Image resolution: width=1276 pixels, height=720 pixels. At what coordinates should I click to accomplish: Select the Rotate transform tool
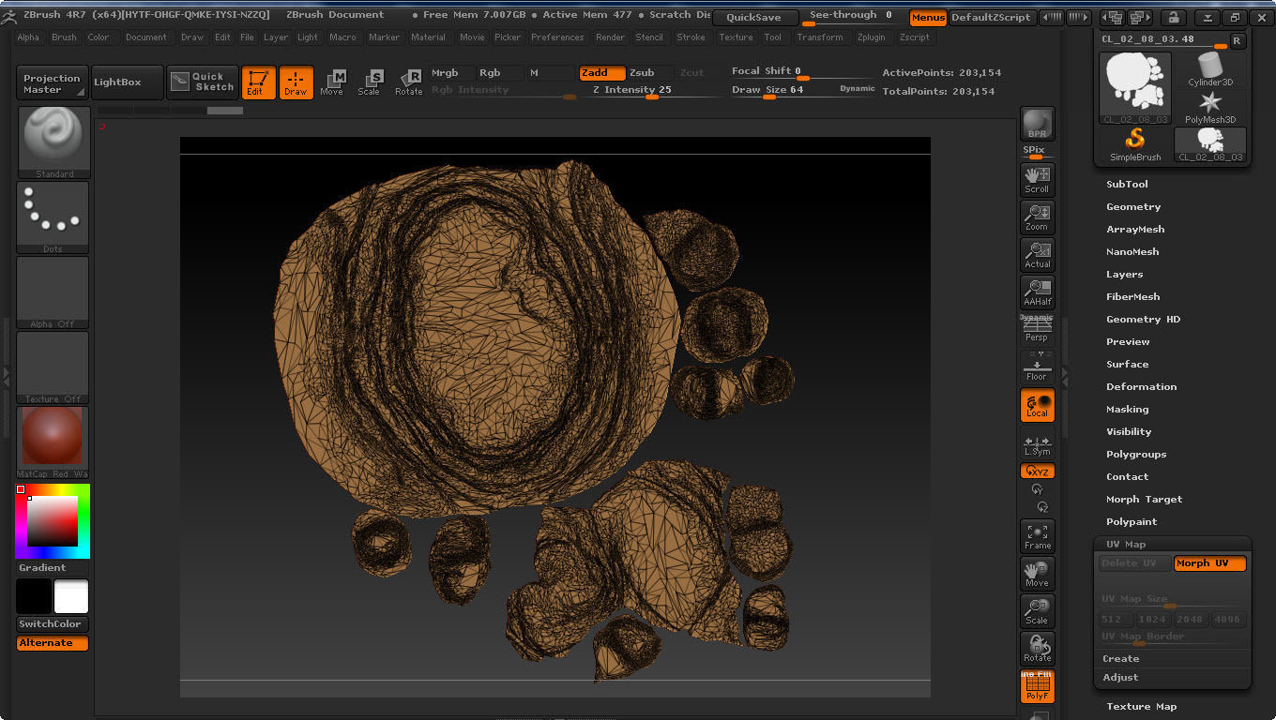click(408, 82)
